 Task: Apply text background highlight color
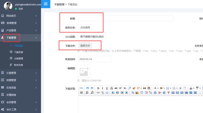[161, 88]
